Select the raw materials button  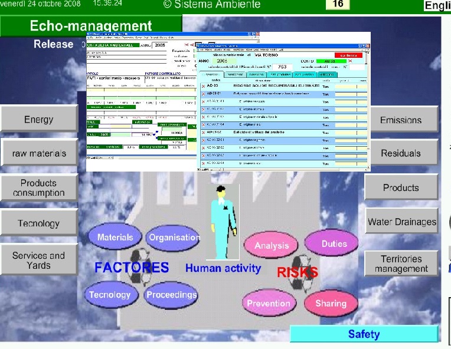(39, 154)
